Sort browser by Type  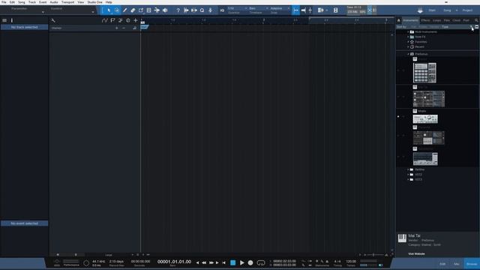click(x=445, y=27)
